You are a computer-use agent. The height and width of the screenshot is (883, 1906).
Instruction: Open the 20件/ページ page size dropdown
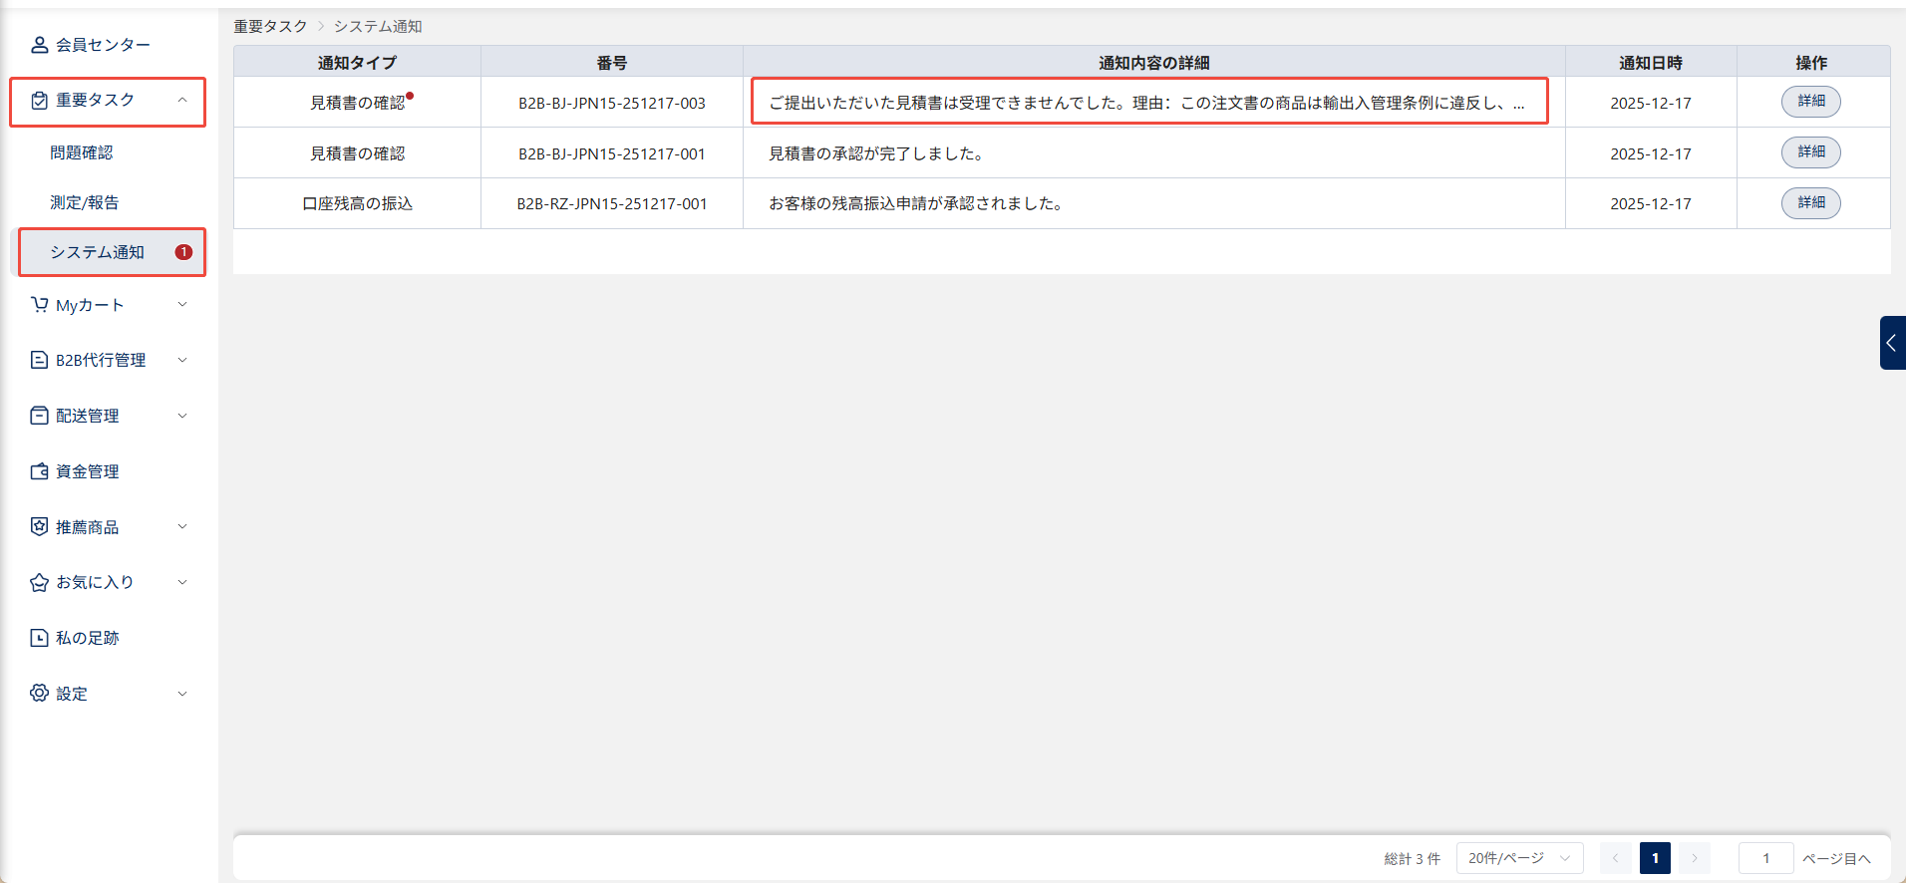coord(1519,858)
